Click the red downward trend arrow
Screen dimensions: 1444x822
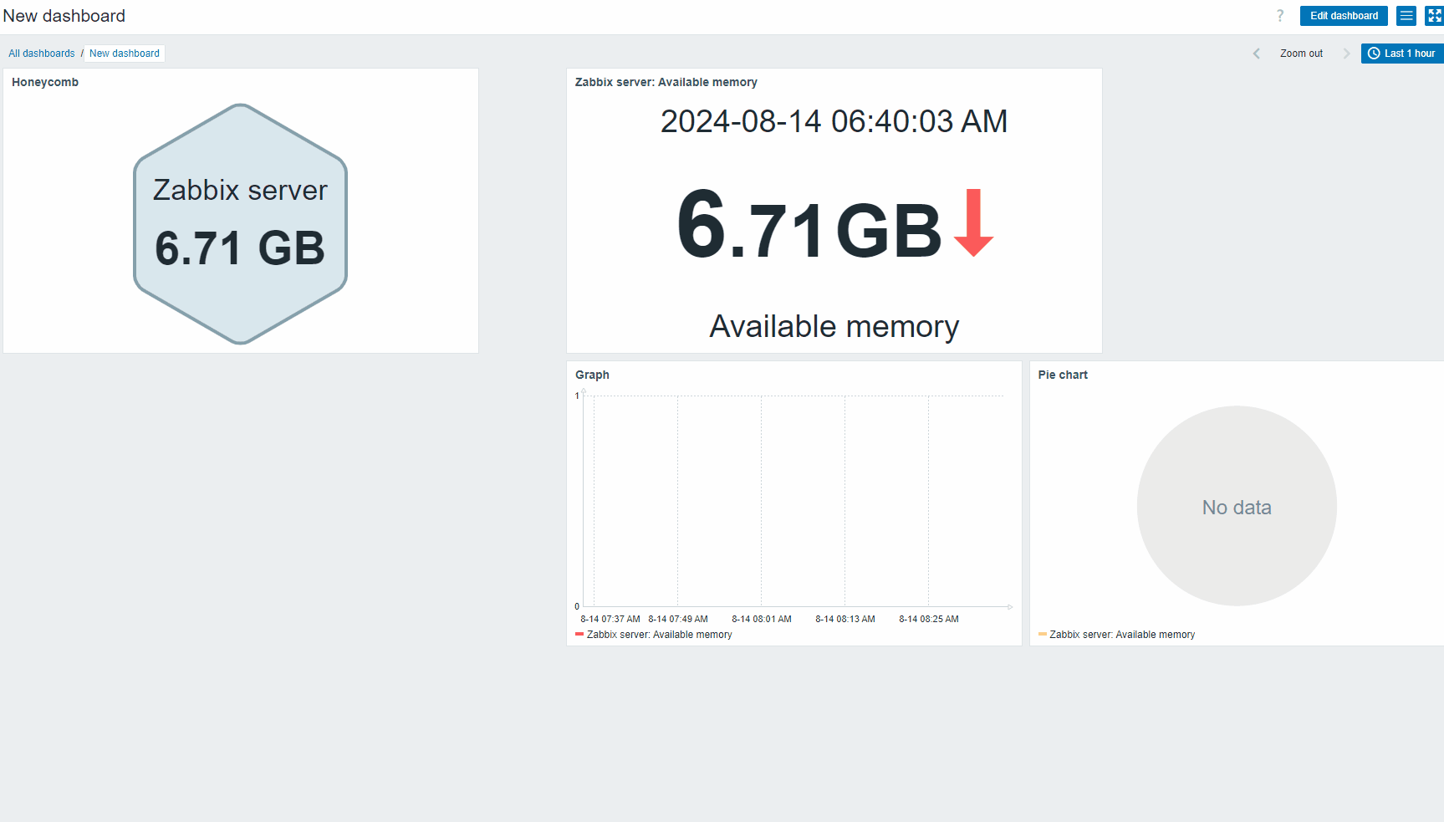pos(972,223)
